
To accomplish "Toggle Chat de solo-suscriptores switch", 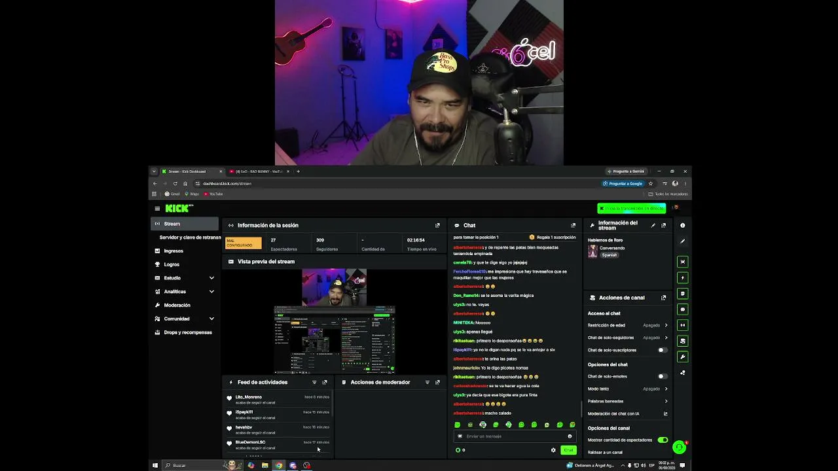I will [663, 350].
